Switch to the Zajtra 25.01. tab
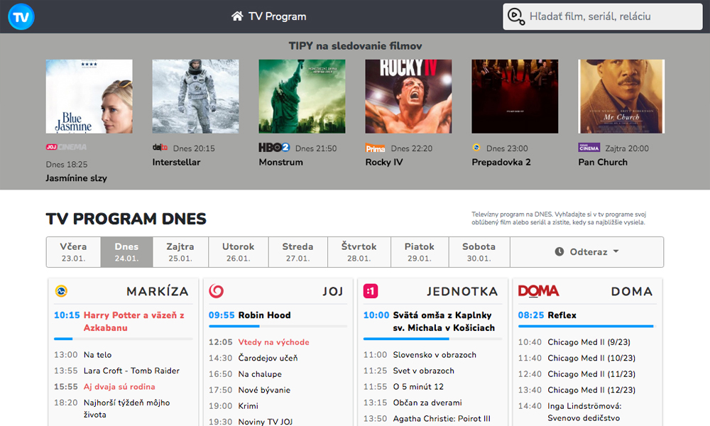The width and height of the screenshot is (710, 426). [x=180, y=252]
